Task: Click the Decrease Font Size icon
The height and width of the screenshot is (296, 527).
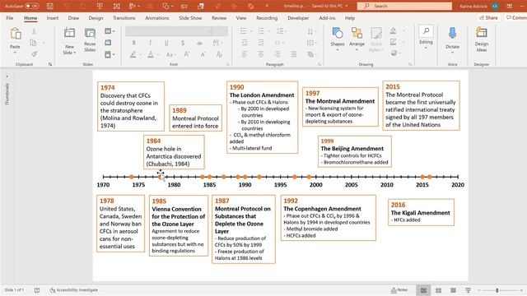Action: coord(203,54)
